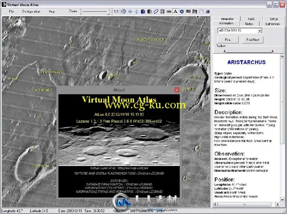The width and height of the screenshot is (287, 214).
Task: Click the column-table toolbar icon
Action: pos(195,12)
